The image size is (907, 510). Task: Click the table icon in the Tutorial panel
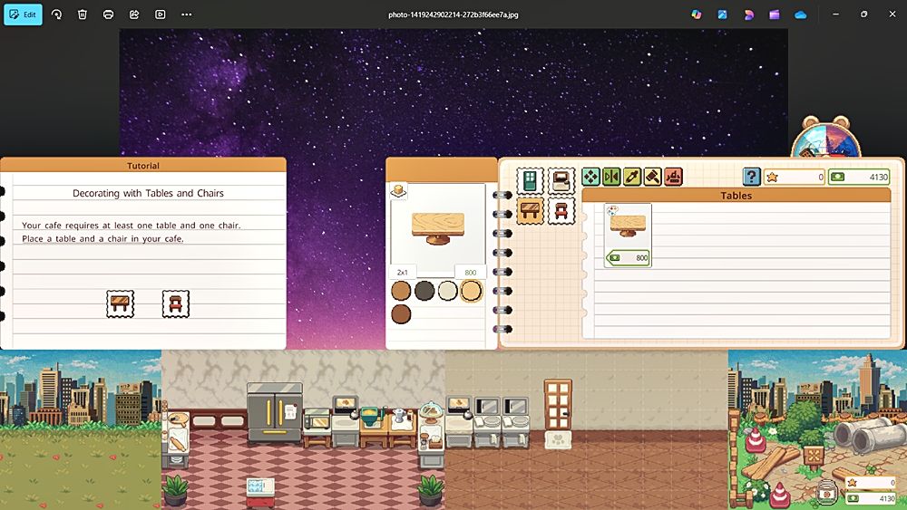[121, 303]
